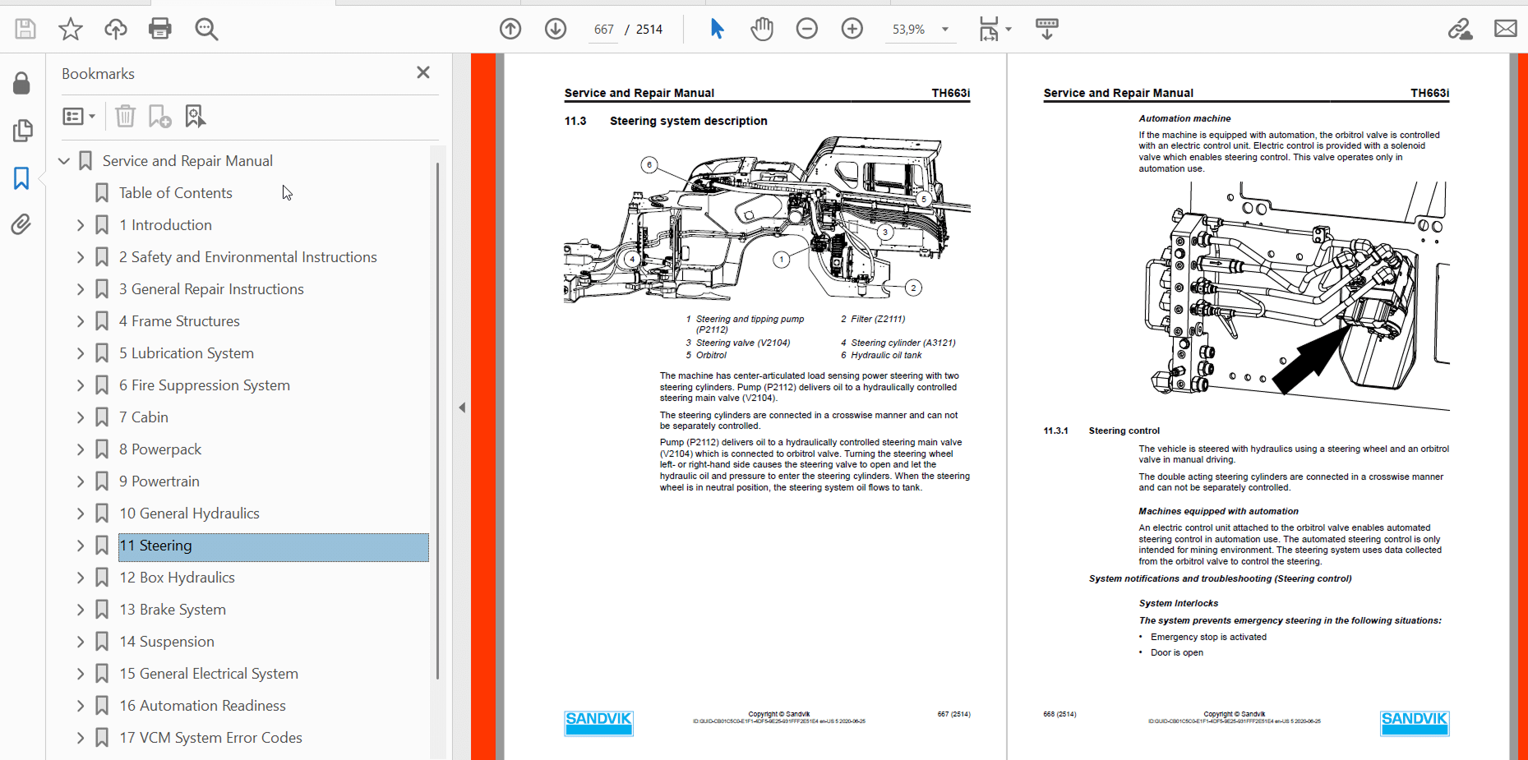The width and height of the screenshot is (1528, 760).
Task: Open the security lock panel
Action: pos(22,83)
